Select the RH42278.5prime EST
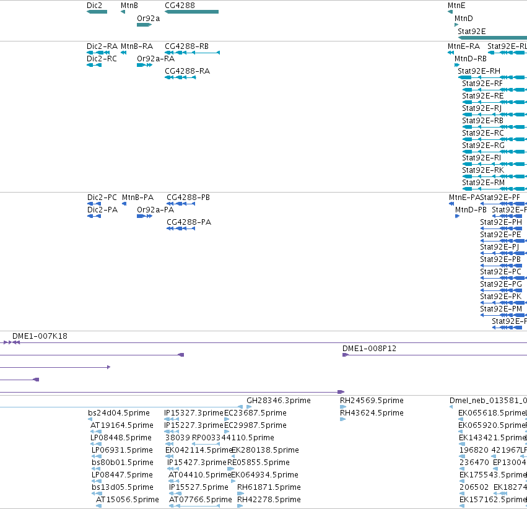 pyautogui.click(x=240, y=506)
